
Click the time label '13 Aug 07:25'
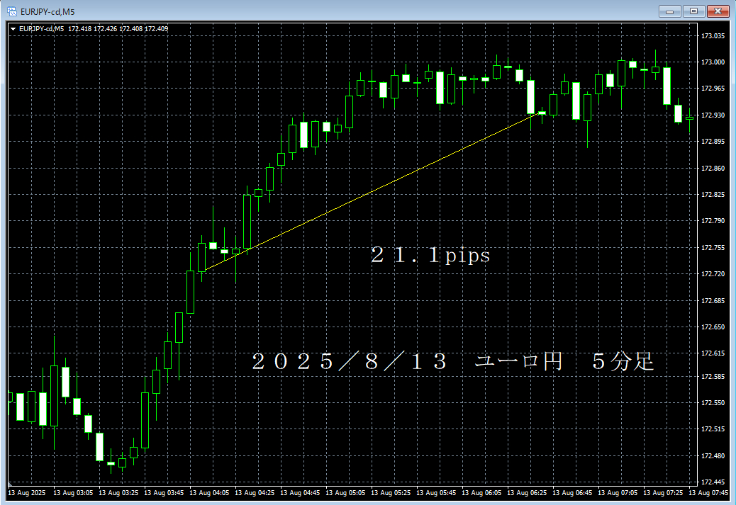(x=663, y=492)
